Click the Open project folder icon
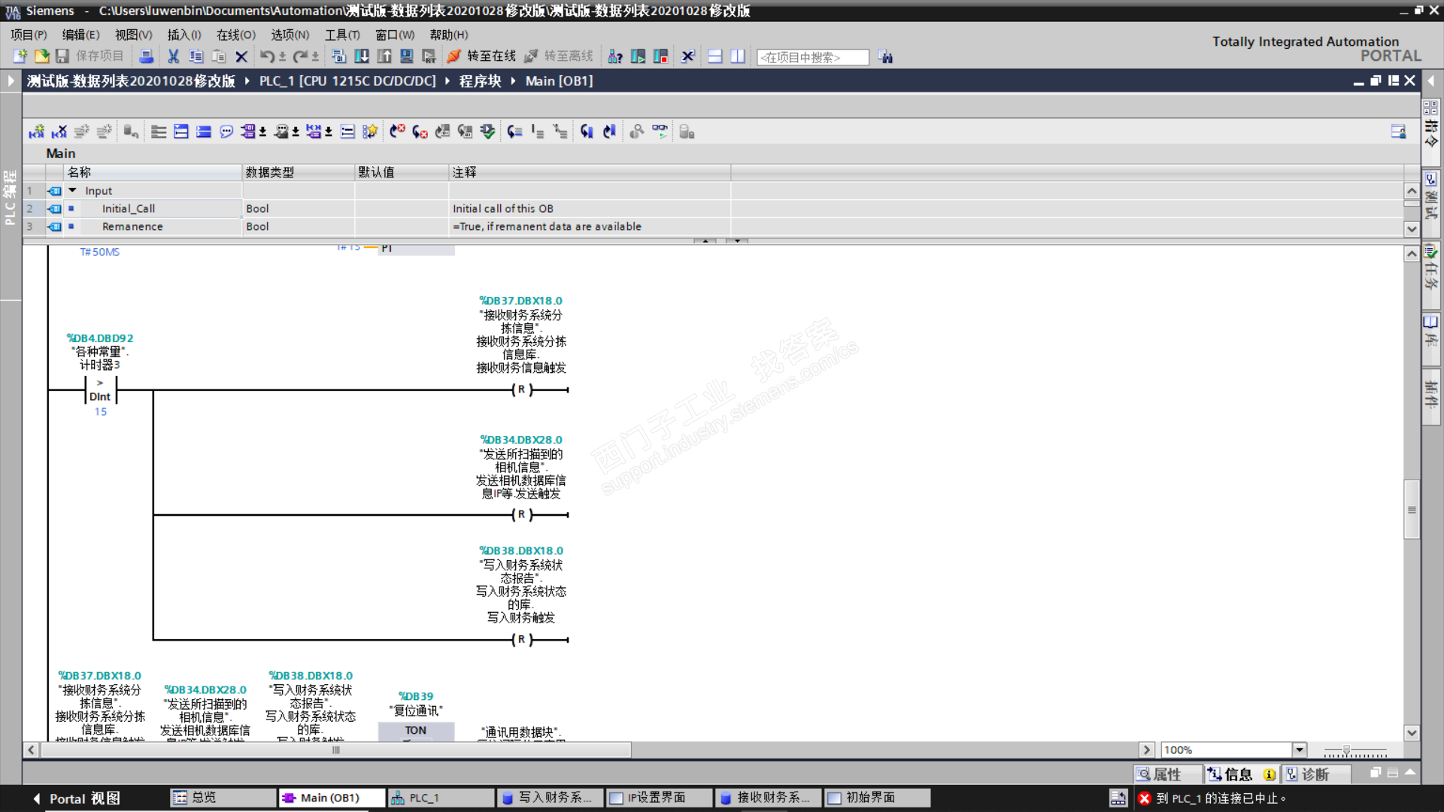The image size is (1444, 812). [x=41, y=56]
